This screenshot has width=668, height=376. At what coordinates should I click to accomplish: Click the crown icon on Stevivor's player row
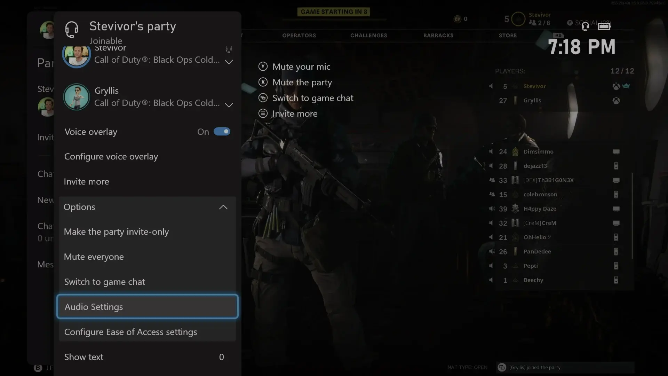click(x=626, y=86)
